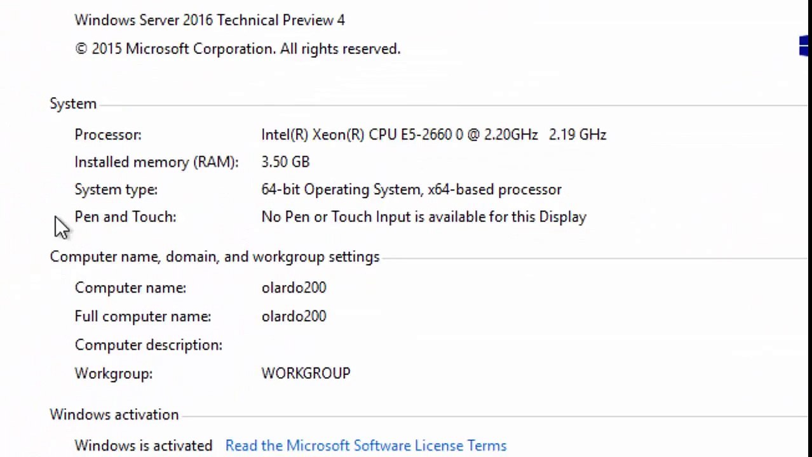
Task: Click the partially visible Windows logo
Action: [x=805, y=46]
